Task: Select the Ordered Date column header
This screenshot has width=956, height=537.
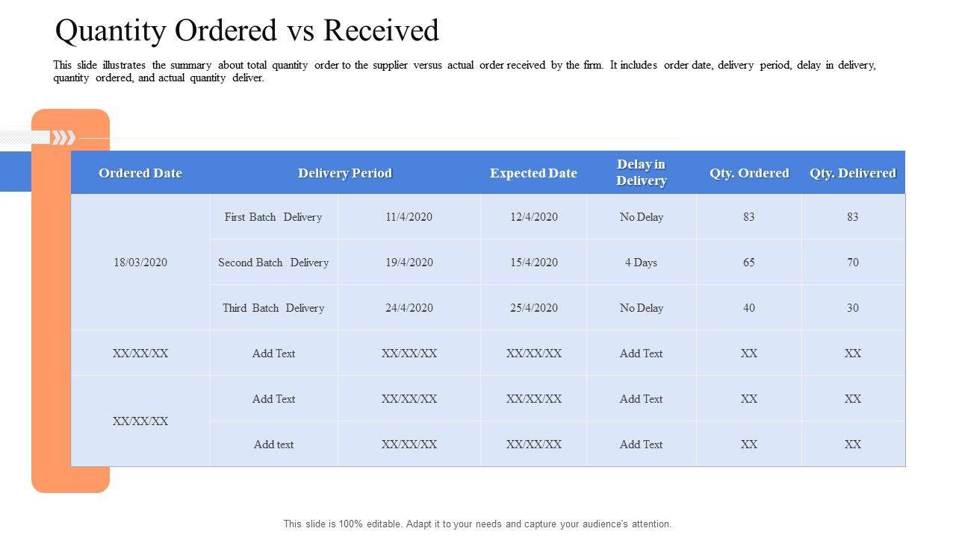Action: tap(140, 173)
